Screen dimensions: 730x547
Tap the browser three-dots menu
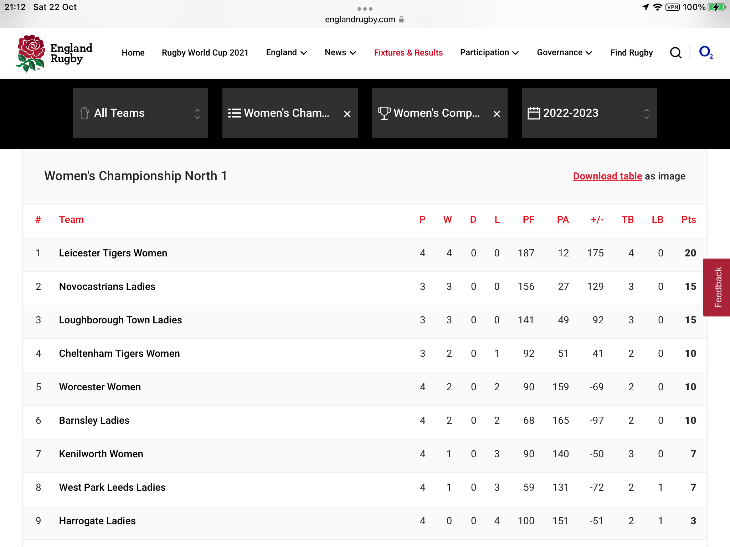(365, 9)
